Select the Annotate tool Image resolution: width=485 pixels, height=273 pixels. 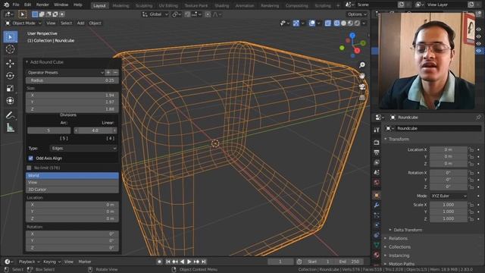click(10, 115)
